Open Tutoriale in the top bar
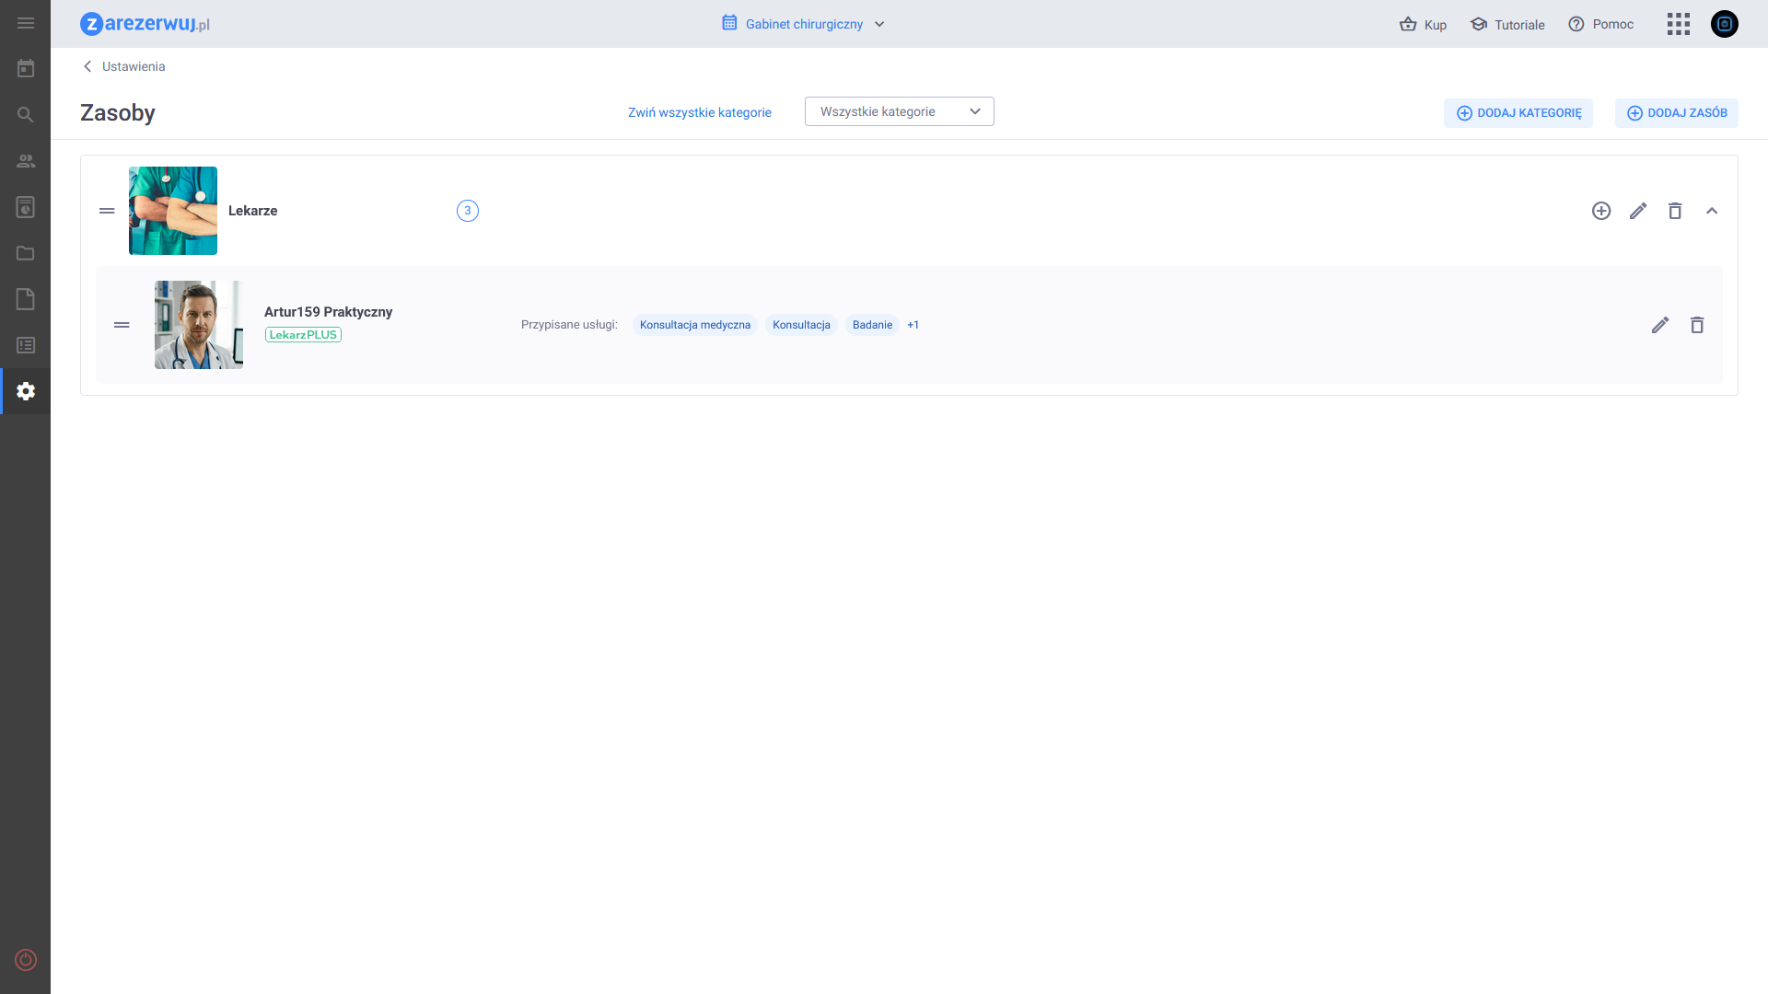 (x=1507, y=25)
